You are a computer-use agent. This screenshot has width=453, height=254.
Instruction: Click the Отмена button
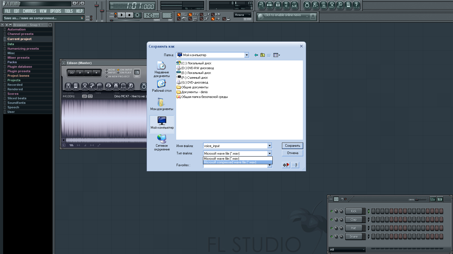coord(292,153)
